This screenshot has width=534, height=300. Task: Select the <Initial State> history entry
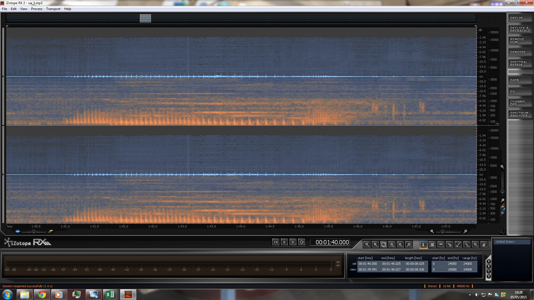512,242
